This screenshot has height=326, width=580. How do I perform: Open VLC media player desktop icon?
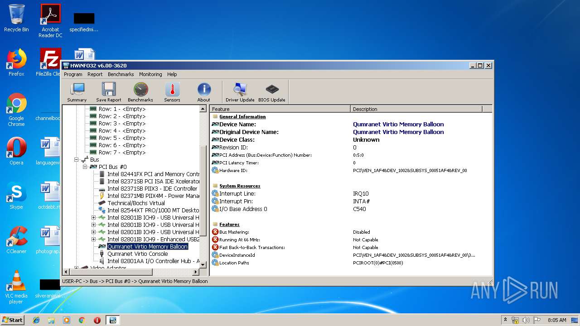(16, 287)
